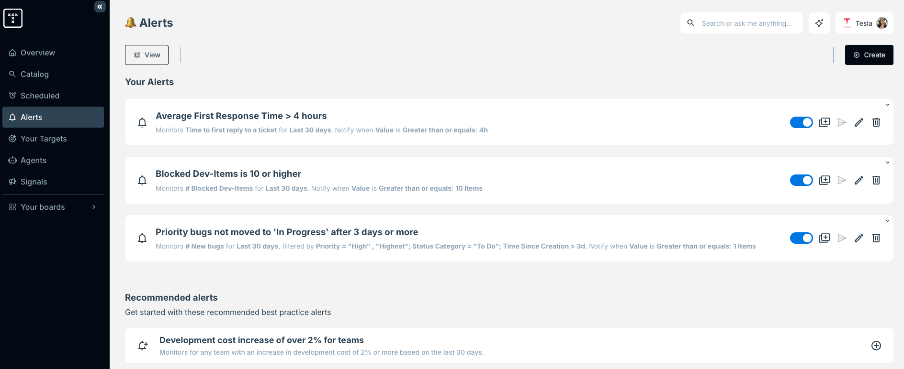Open the Catalog section in the sidebar
This screenshot has width=904, height=369.
click(34, 74)
